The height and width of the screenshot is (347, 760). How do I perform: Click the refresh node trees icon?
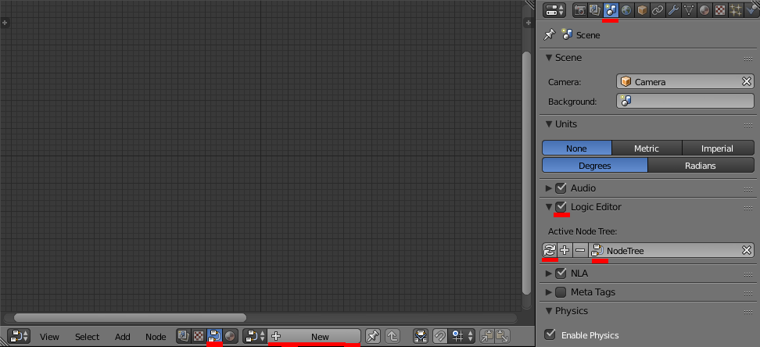[x=549, y=251]
